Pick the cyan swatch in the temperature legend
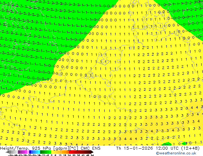 point(39,152)
